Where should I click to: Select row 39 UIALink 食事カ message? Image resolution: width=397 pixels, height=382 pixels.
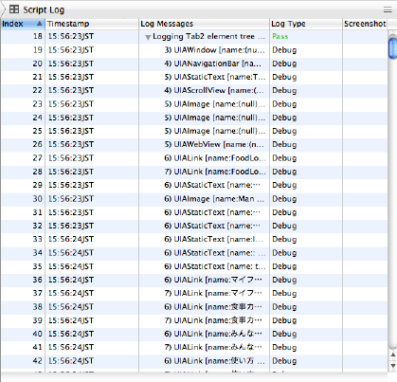pyautogui.click(x=213, y=320)
